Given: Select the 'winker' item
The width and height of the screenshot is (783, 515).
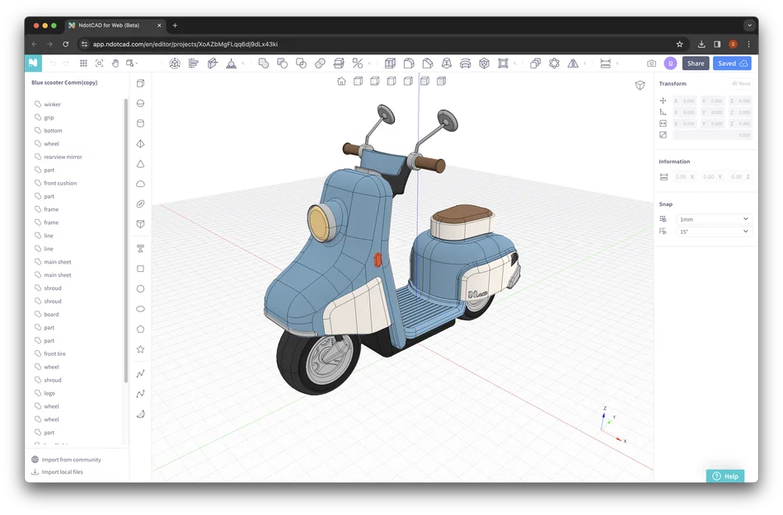Looking at the screenshot, I should pos(53,105).
